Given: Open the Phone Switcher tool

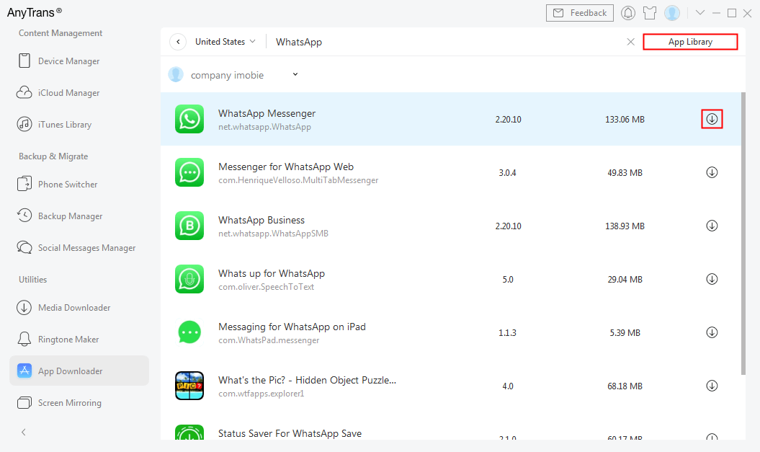Looking at the screenshot, I should pos(68,184).
